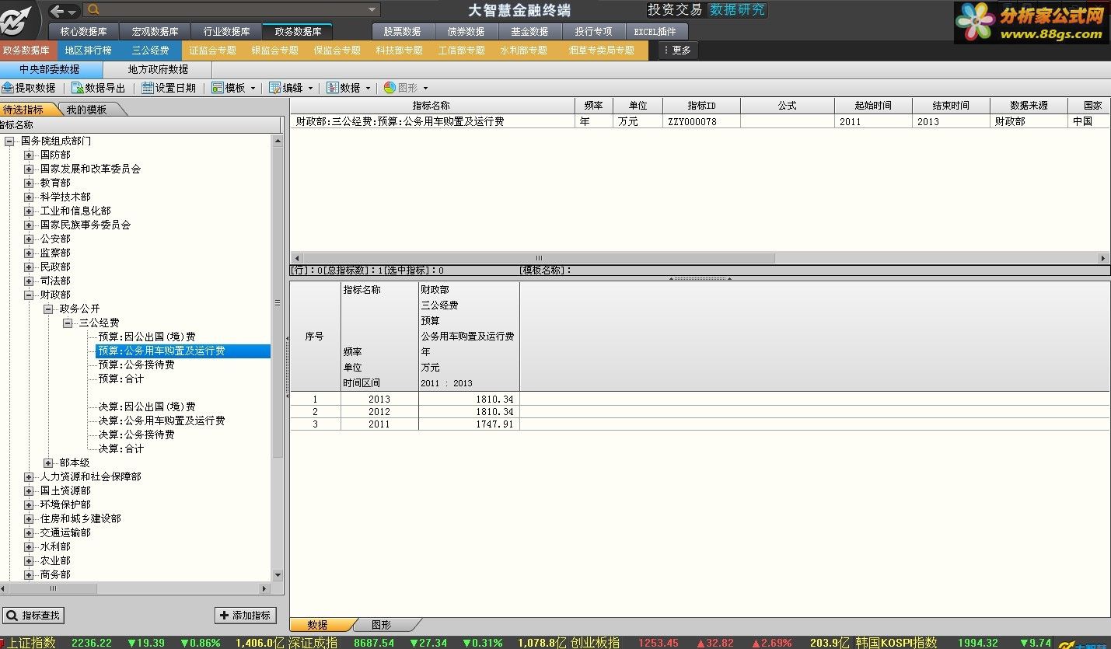Viewport: 1111px width, 649px height.
Task: Click the tree panel horizontal scrollbar thumb
Action: pyautogui.click(x=53, y=588)
